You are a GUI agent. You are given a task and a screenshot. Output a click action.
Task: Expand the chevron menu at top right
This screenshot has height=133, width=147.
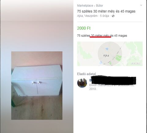coord(141,5)
